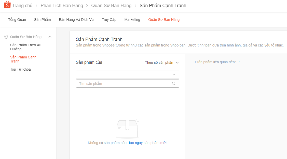The width and height of the screenshot is (287, 159).
Task: Open the Theo số sản phẩm dropdown
Action: coord(162,62)
